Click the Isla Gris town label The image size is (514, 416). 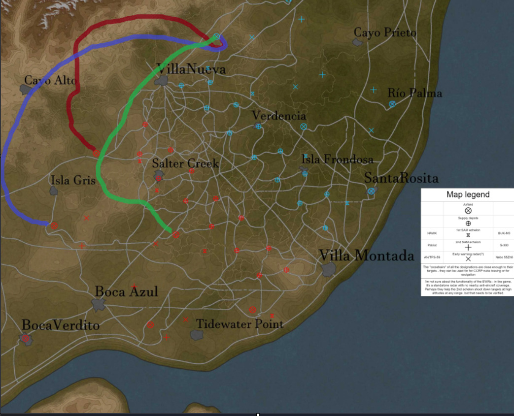pyautogui.click(x=73, y=180)
